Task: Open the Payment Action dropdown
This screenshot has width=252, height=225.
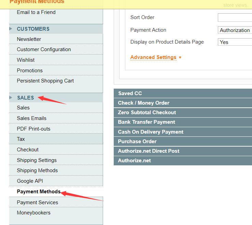Action: (x=235, y=30)
